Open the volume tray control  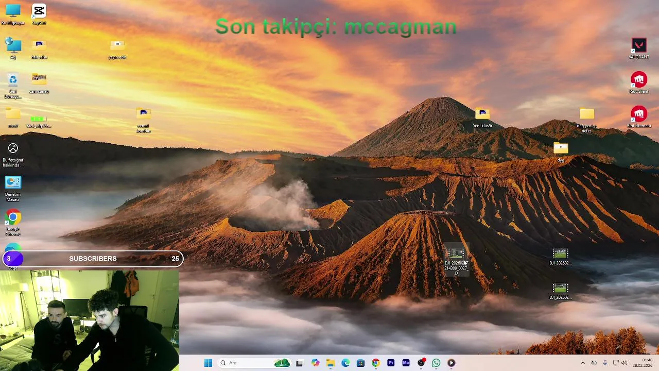click(x=624, y=363)
